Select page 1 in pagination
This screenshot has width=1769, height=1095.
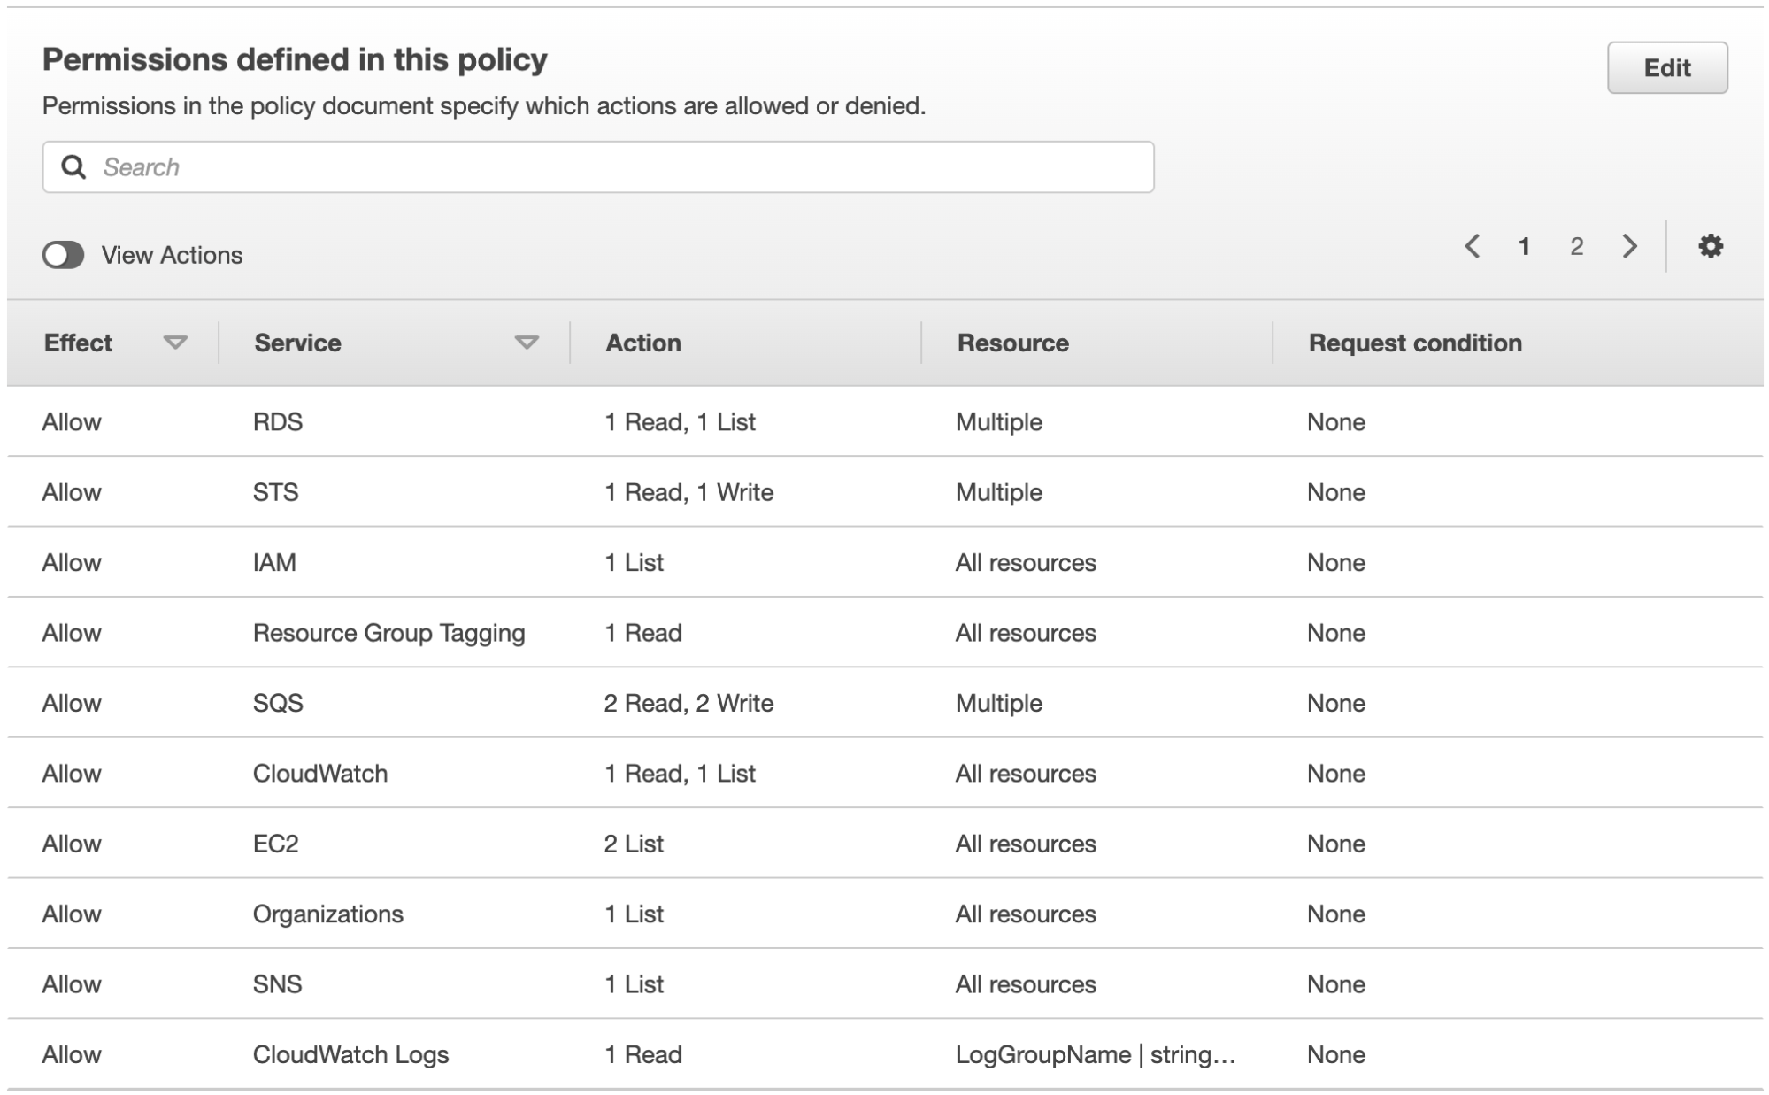[1524, 246]
